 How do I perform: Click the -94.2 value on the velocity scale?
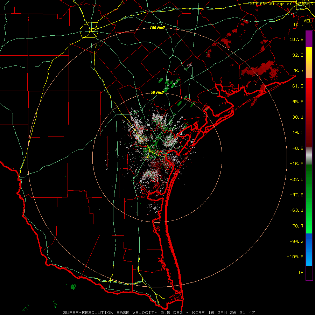(296, 241)
